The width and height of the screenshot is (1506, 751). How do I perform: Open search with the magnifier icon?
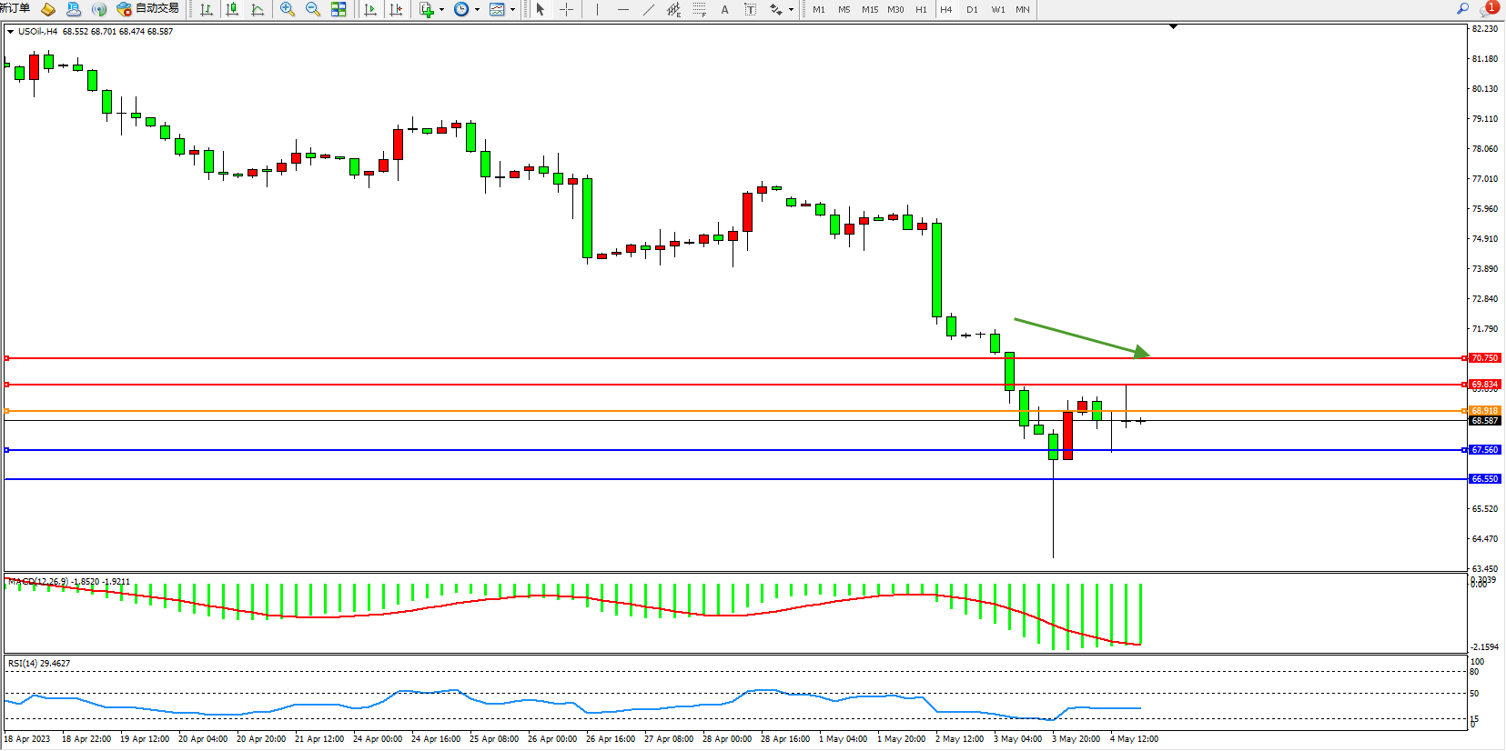1463,9
